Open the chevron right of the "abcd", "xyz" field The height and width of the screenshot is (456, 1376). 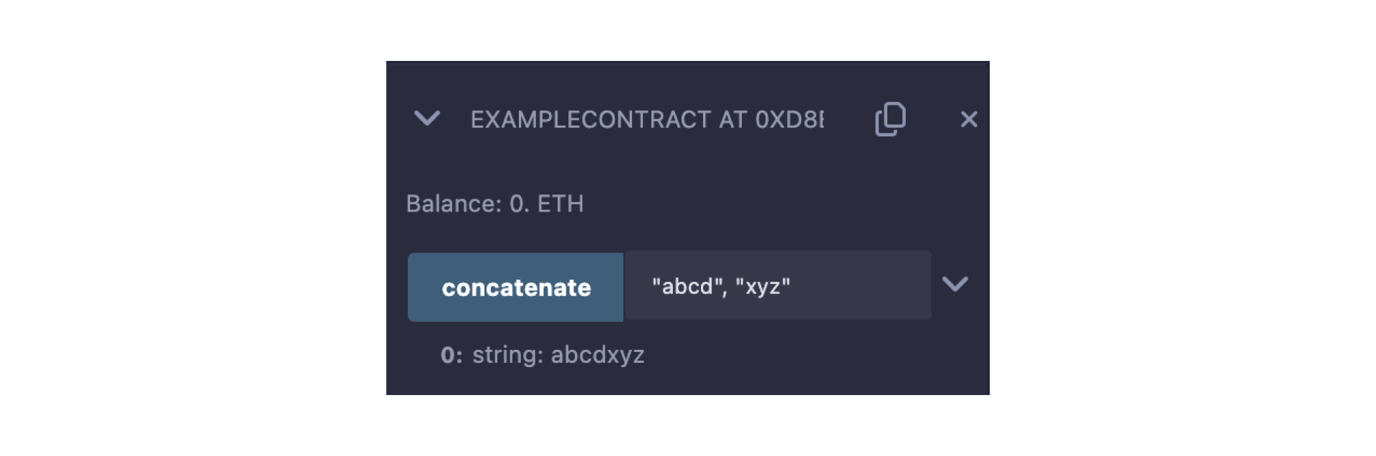click(x=955, y=285)
